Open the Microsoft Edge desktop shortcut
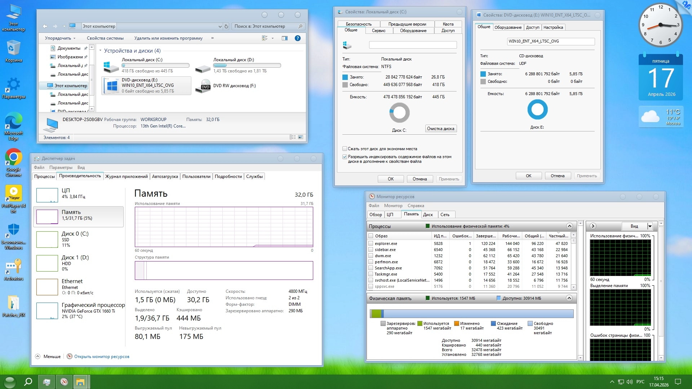 pyautogui.click(x=13, y=121)
